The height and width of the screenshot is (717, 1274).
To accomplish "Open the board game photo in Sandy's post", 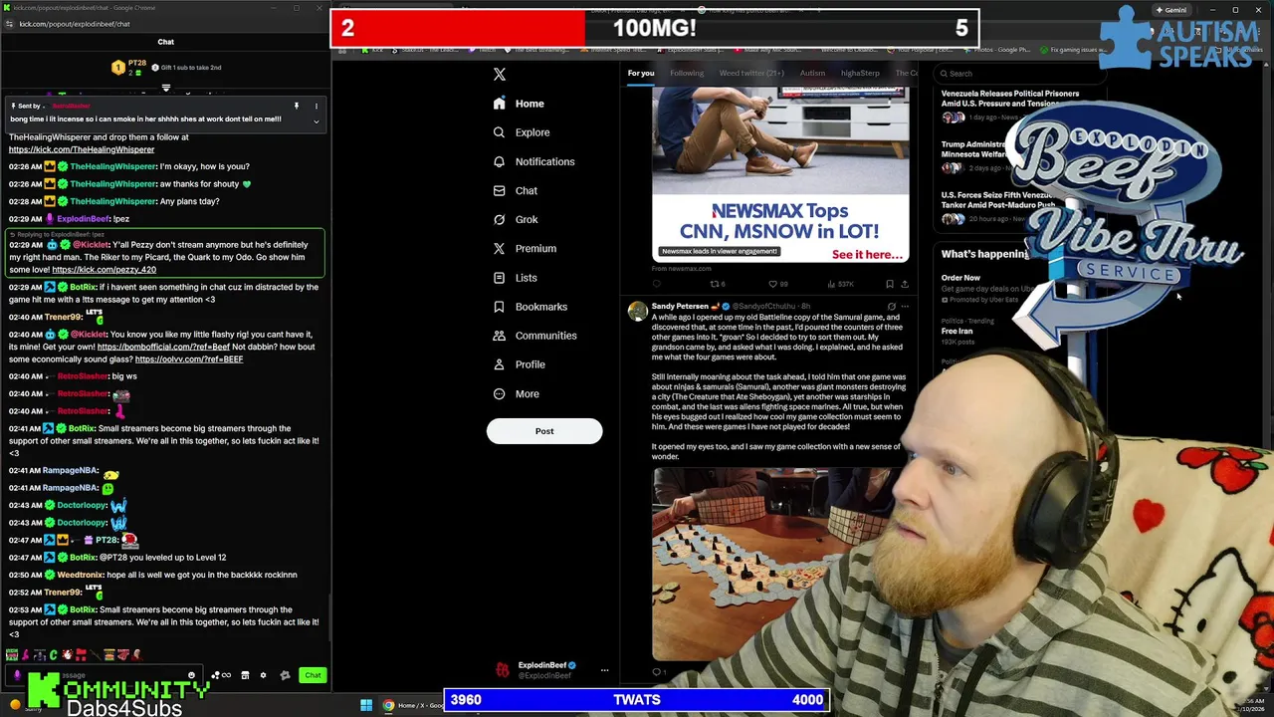I will tap(780, 565).
